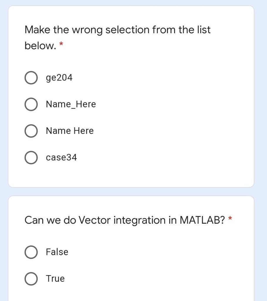The width and height of the screenshot is (267, 301).
Task: Click the red asterisk on the MATLAB question
Action: 230,219
